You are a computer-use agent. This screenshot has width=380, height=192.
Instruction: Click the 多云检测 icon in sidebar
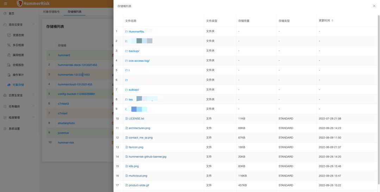(x=9, y=45)
